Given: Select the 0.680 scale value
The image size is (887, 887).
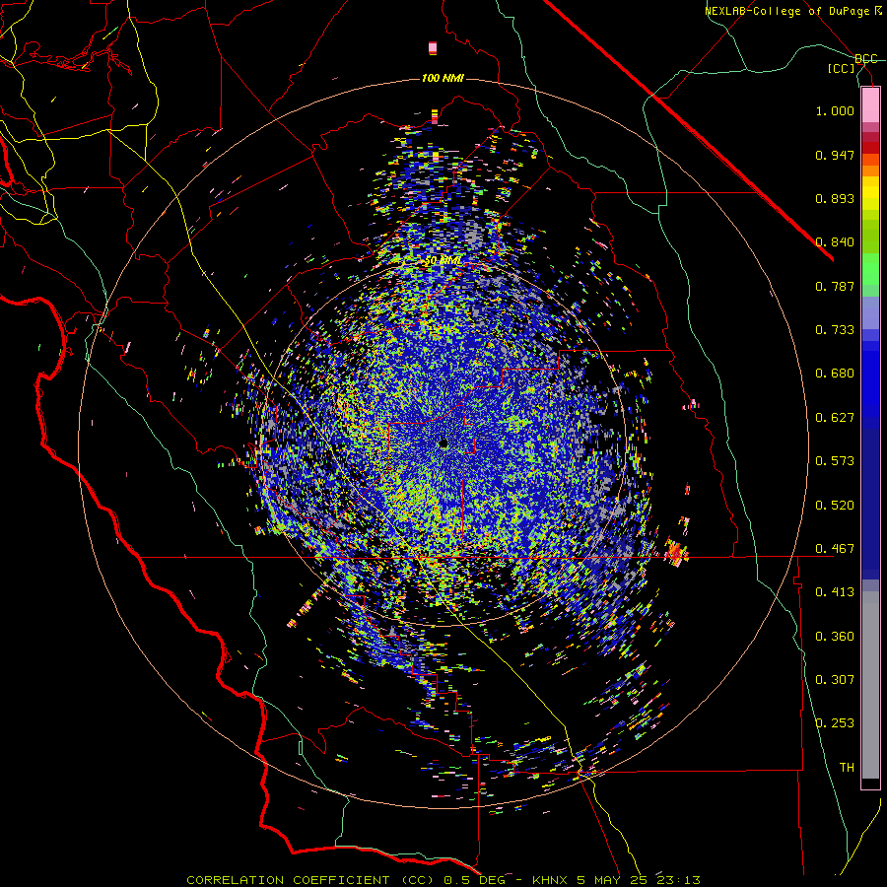Looking at the screenshot, I should point(835,374).
